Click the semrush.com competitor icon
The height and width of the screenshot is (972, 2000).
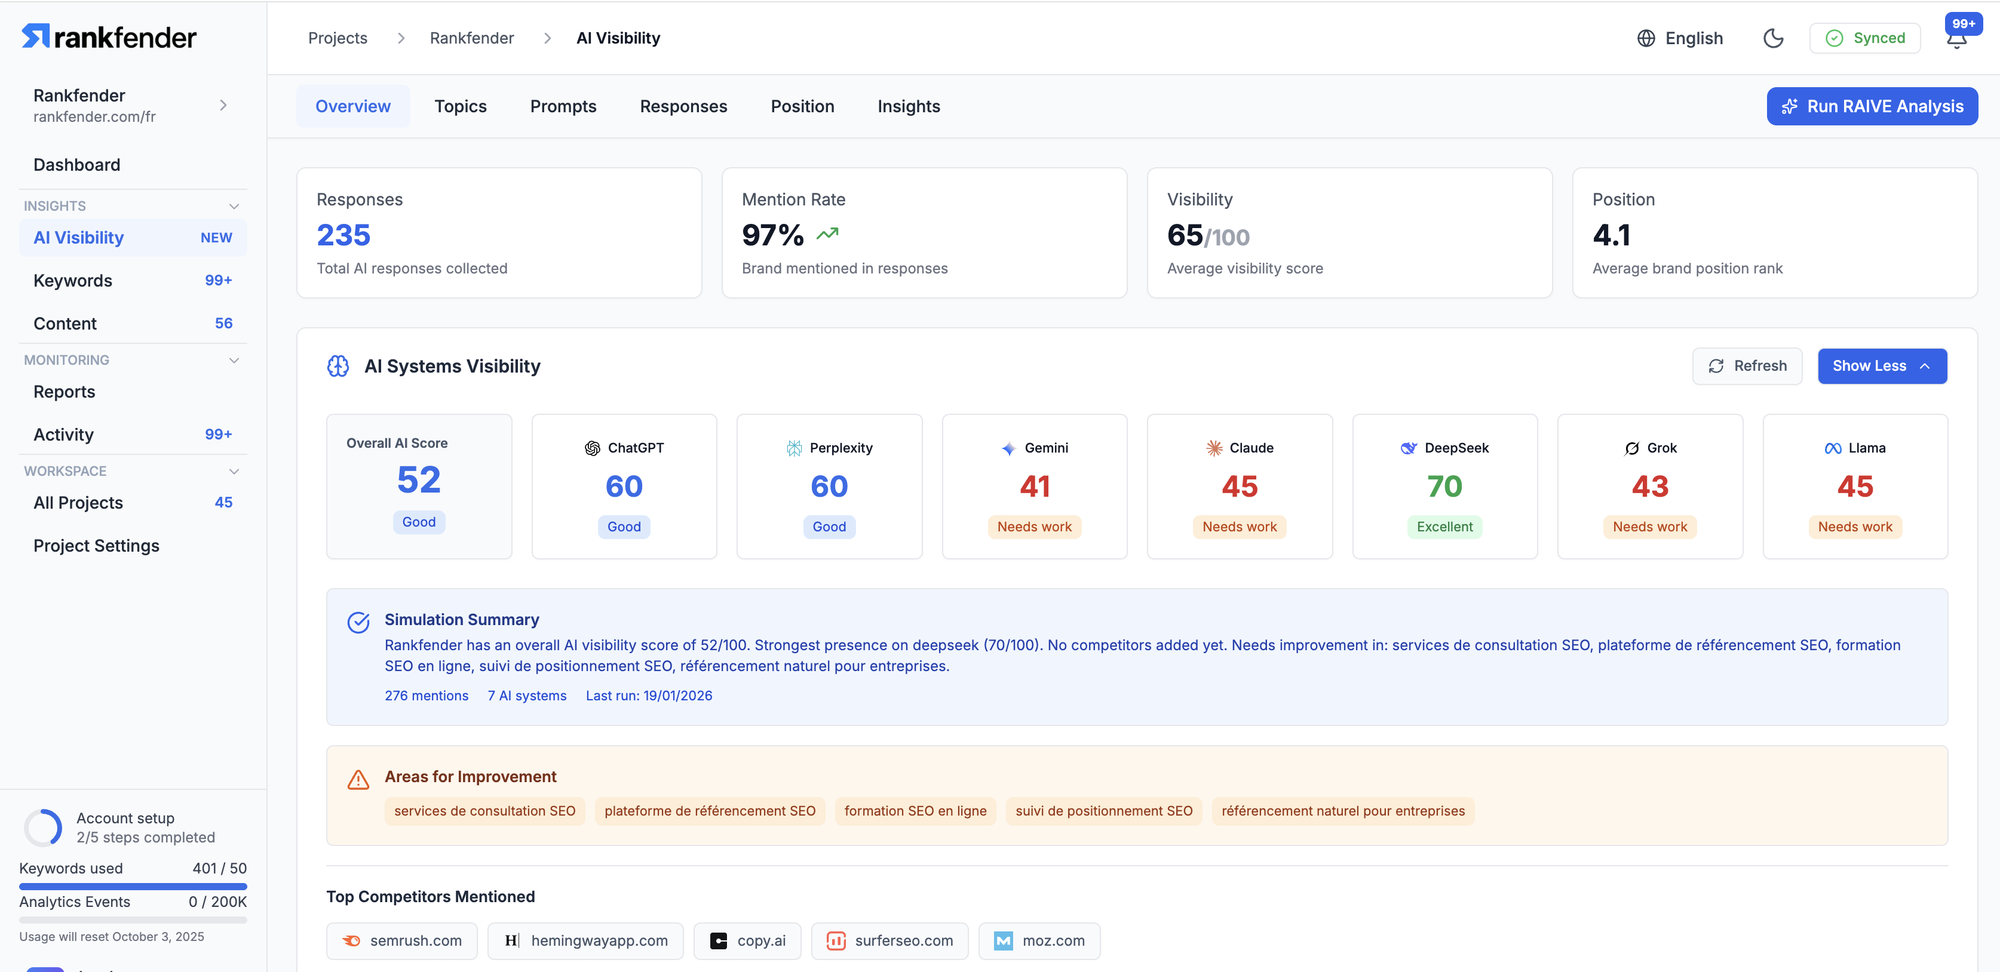click(352, 940)
